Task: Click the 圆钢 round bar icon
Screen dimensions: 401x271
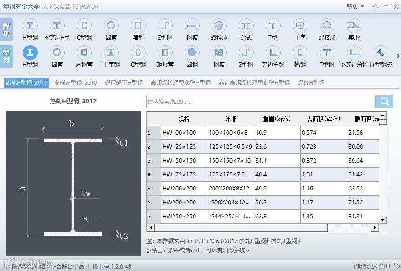Action: pyautogui.click(x=192, y=53)
